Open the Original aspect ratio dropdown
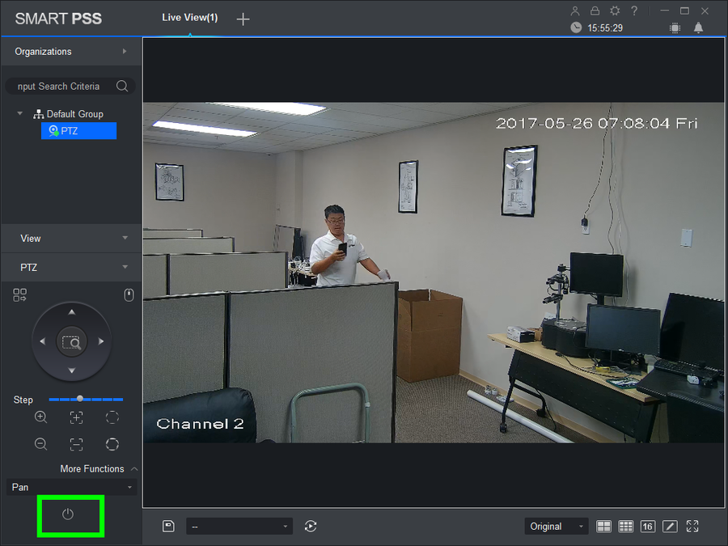The width and height of the screenshot is (728, 546). [x=557, y=527]
